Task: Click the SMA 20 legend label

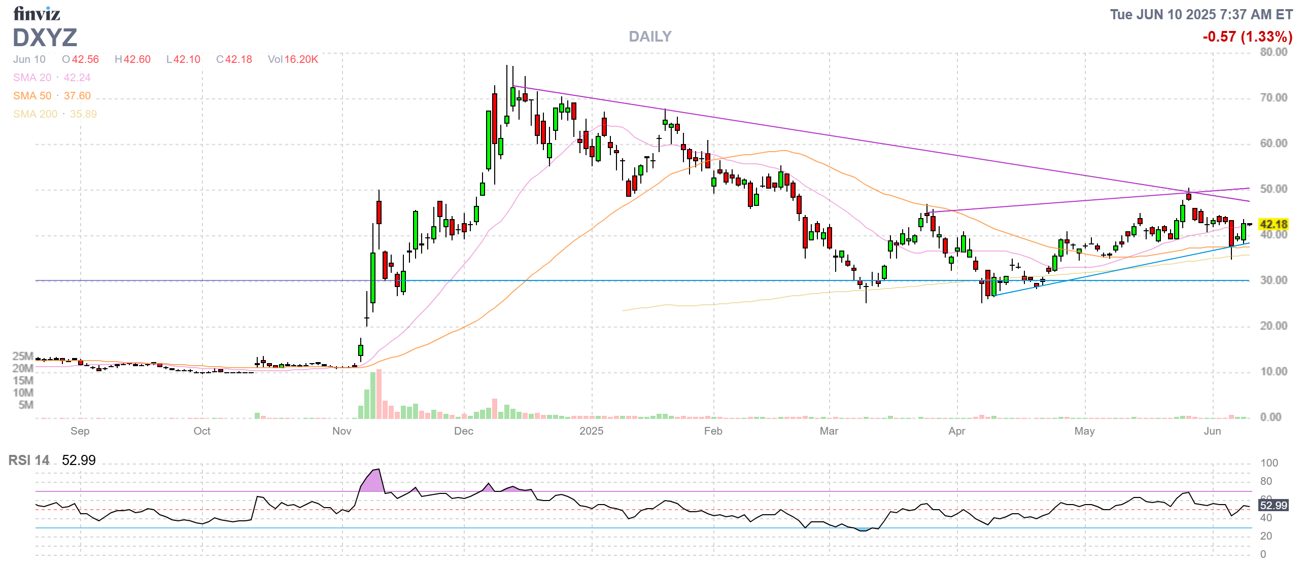Action: [32, 78]
